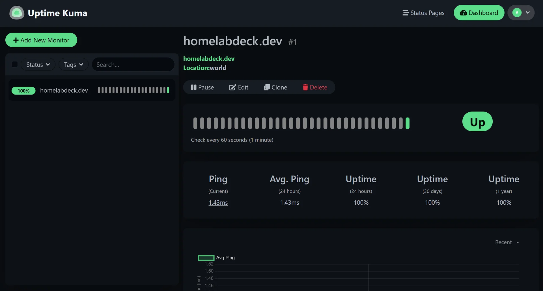Open the Recent chart period dropdown
Viewport: 543px width, 291px height.
507,242
